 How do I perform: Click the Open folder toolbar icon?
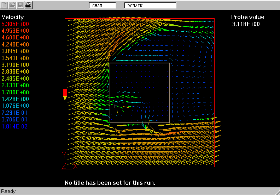tap(13, 5)
